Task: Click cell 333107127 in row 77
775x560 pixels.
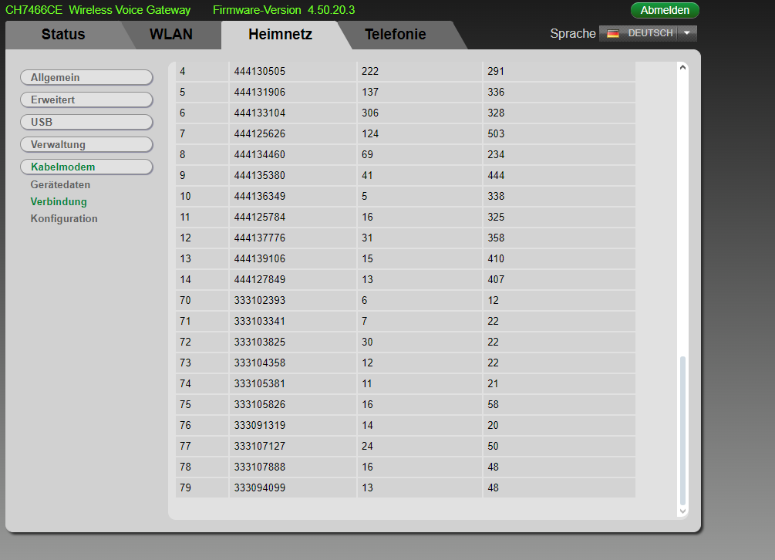Action: click(292, 446)
